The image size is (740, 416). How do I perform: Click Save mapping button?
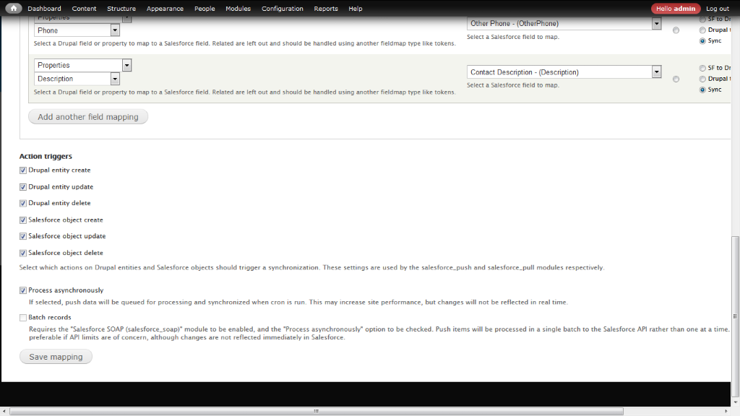56,357
